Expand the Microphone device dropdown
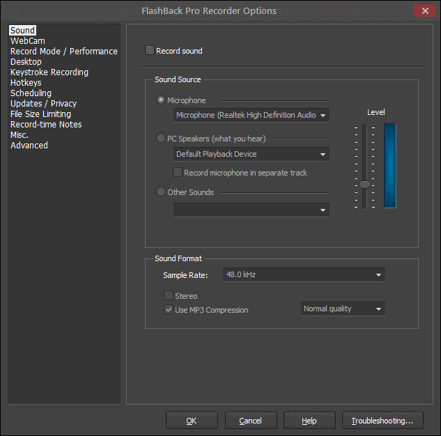Image resolution: width=441 pixels, height=436 pixels. [252, 115]
